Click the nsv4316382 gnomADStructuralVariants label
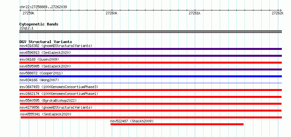This screenshot has height=137, width=291. coord(56,46)
